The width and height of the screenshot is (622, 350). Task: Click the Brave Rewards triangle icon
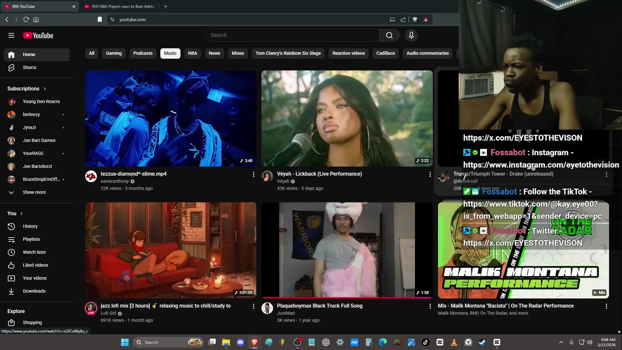click(x=426, y=19)
